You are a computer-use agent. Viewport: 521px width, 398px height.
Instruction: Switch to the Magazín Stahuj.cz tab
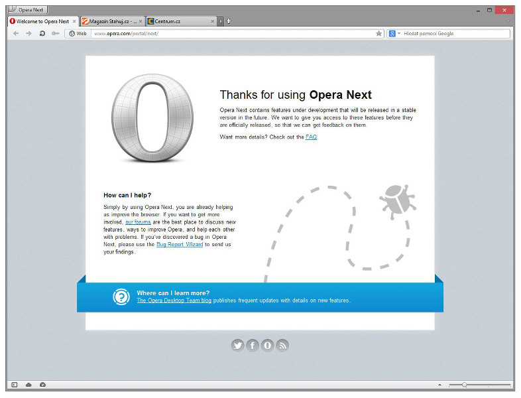tap(112, 21)
